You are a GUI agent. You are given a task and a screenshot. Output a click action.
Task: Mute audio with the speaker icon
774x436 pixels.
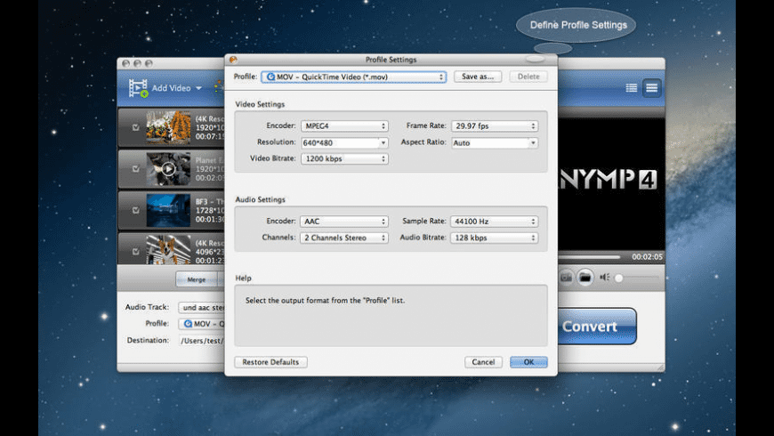pos(604,278)
